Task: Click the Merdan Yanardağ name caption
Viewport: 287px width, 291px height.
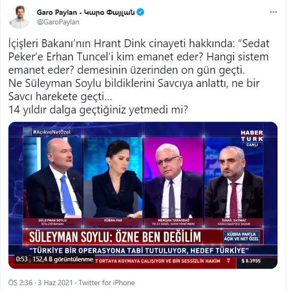Action: 173,222
